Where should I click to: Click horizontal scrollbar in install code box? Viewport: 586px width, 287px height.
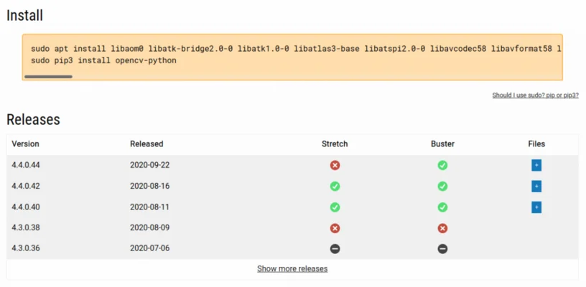point(48,77)
